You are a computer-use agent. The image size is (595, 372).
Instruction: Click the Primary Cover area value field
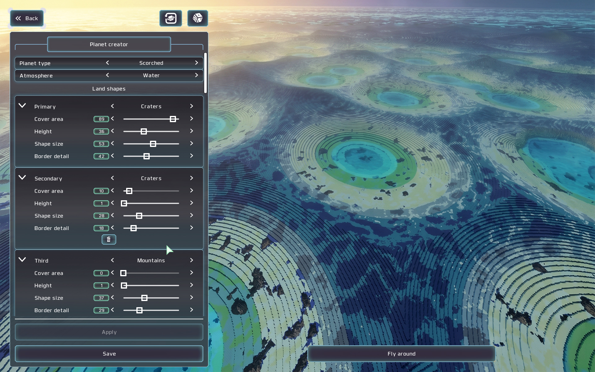point(101,119)
